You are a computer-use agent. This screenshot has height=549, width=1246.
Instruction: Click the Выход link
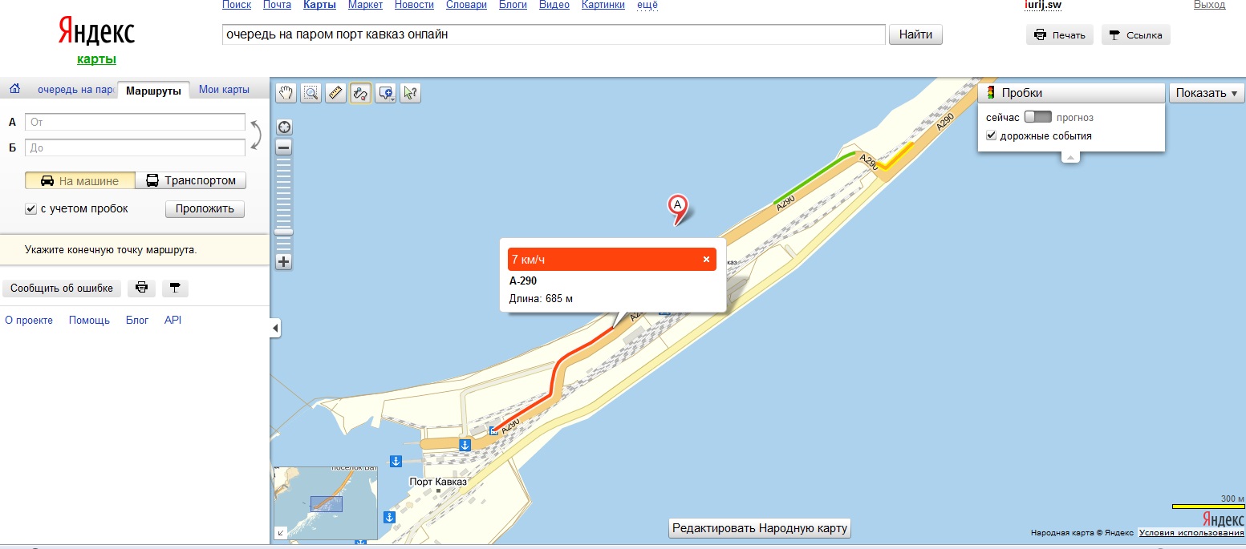[x=1209, y=5]
